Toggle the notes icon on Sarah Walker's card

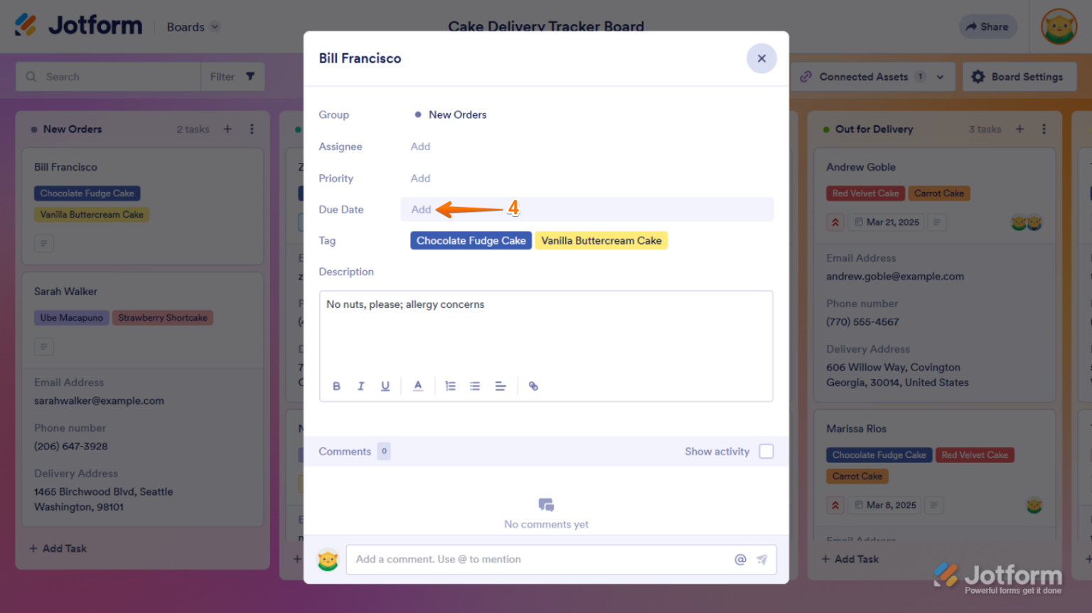coord(43,346)
